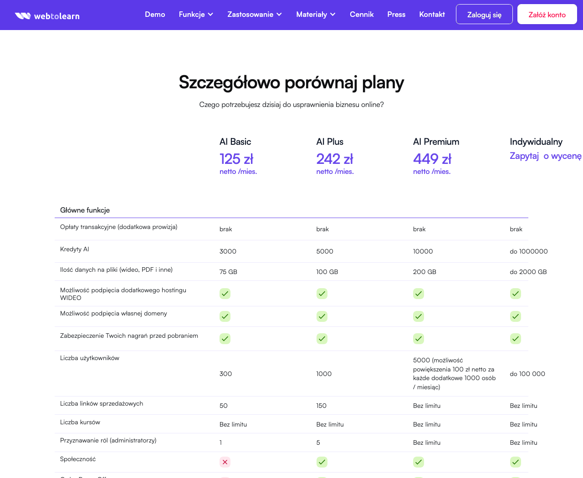Screen dimensions: 583x478
Task: Click AI Basic checkmark for Zabezpieczenie nagrań
Action: click(x=225, y=339)
